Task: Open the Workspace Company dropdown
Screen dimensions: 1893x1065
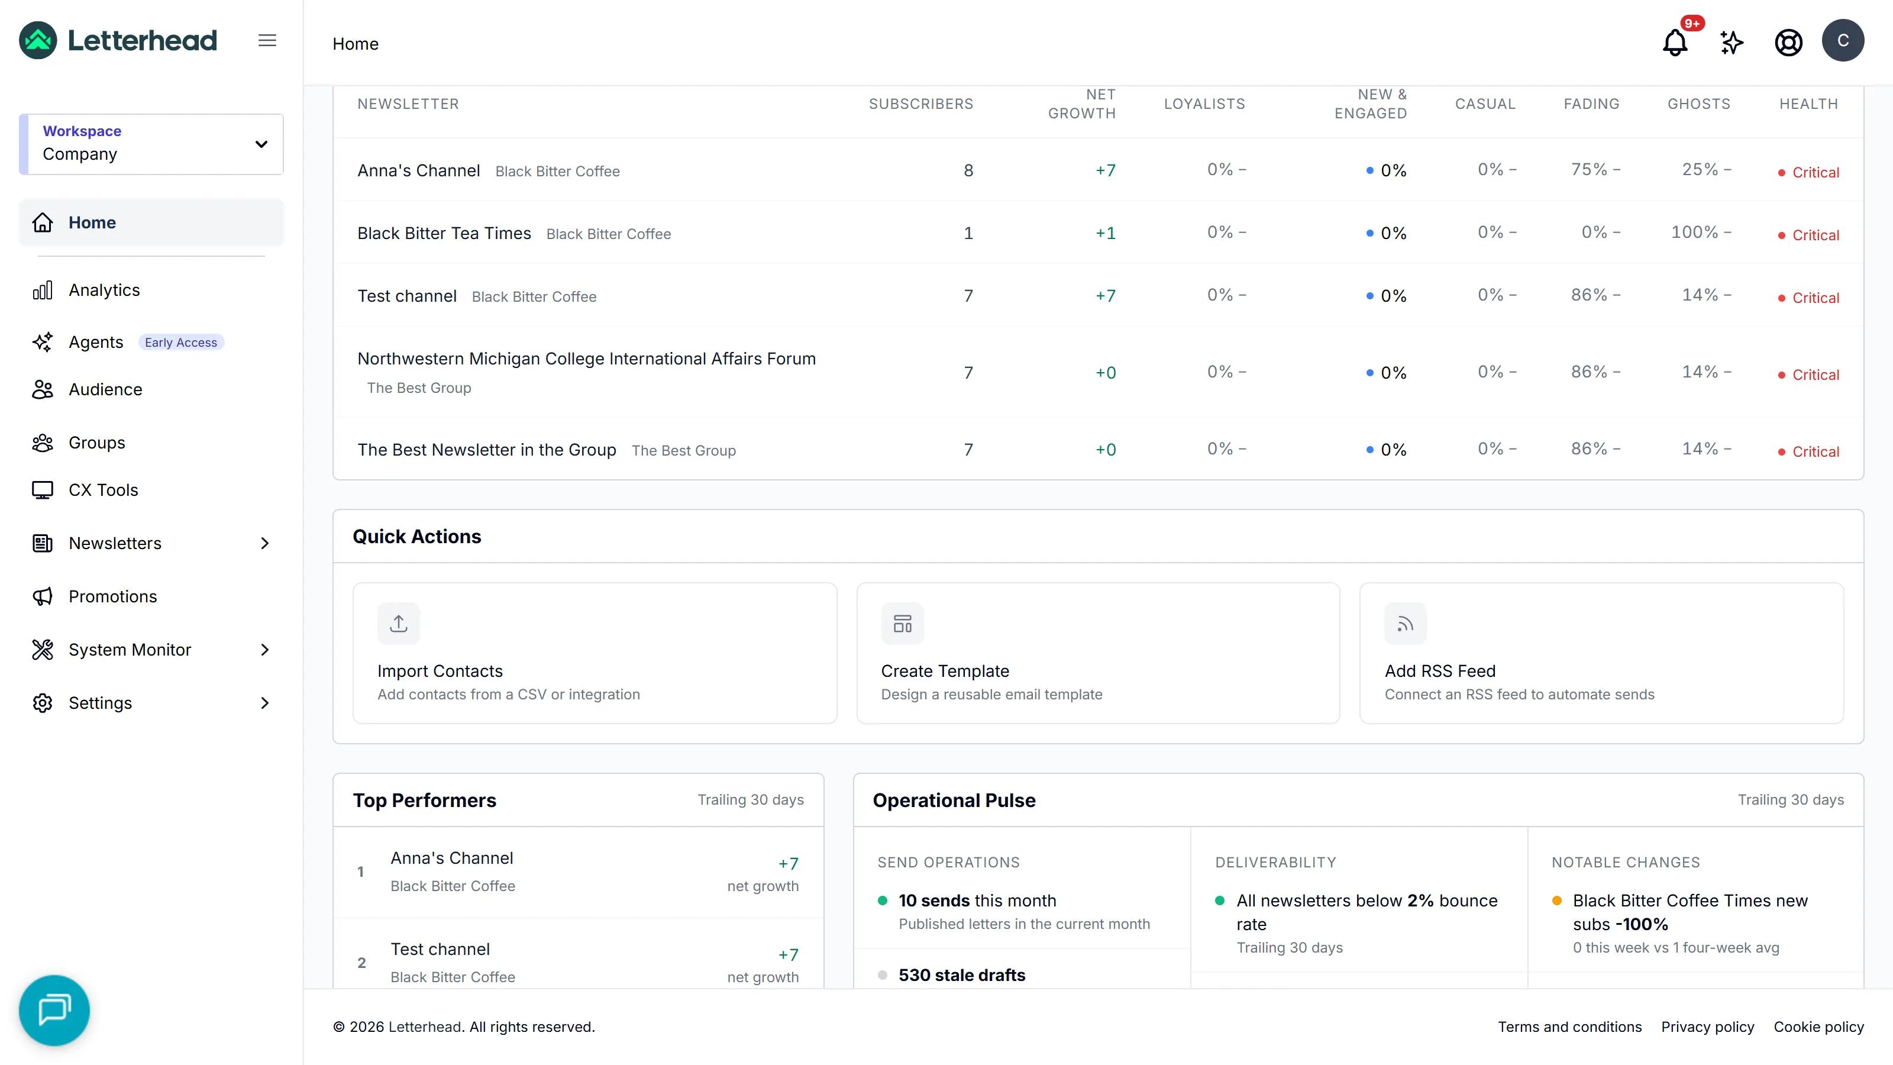Action: (151, 143)
